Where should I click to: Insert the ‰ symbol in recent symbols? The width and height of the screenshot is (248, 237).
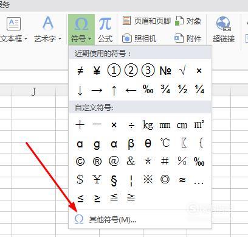pos(148,89)
